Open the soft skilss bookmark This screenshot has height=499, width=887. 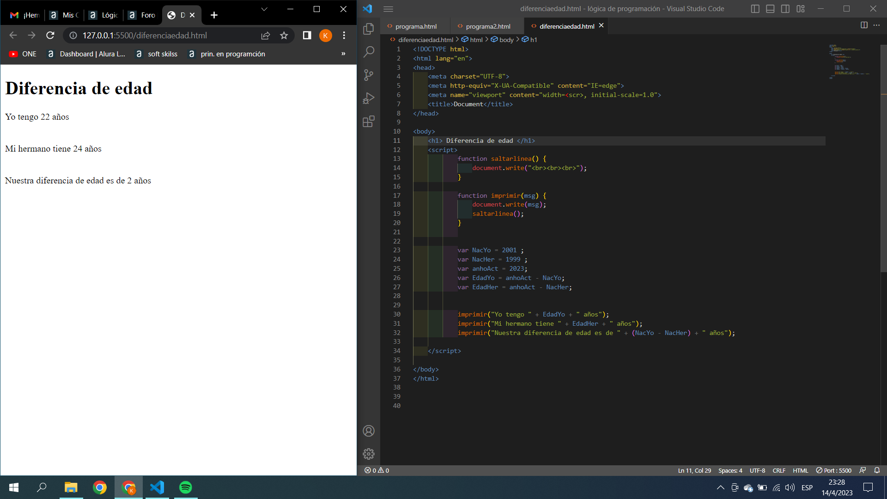157,54
